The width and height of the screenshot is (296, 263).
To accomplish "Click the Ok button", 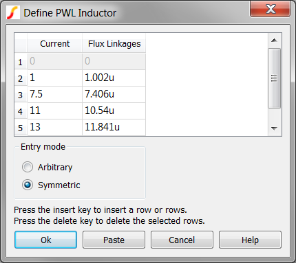I will click(x=45, y=240).
